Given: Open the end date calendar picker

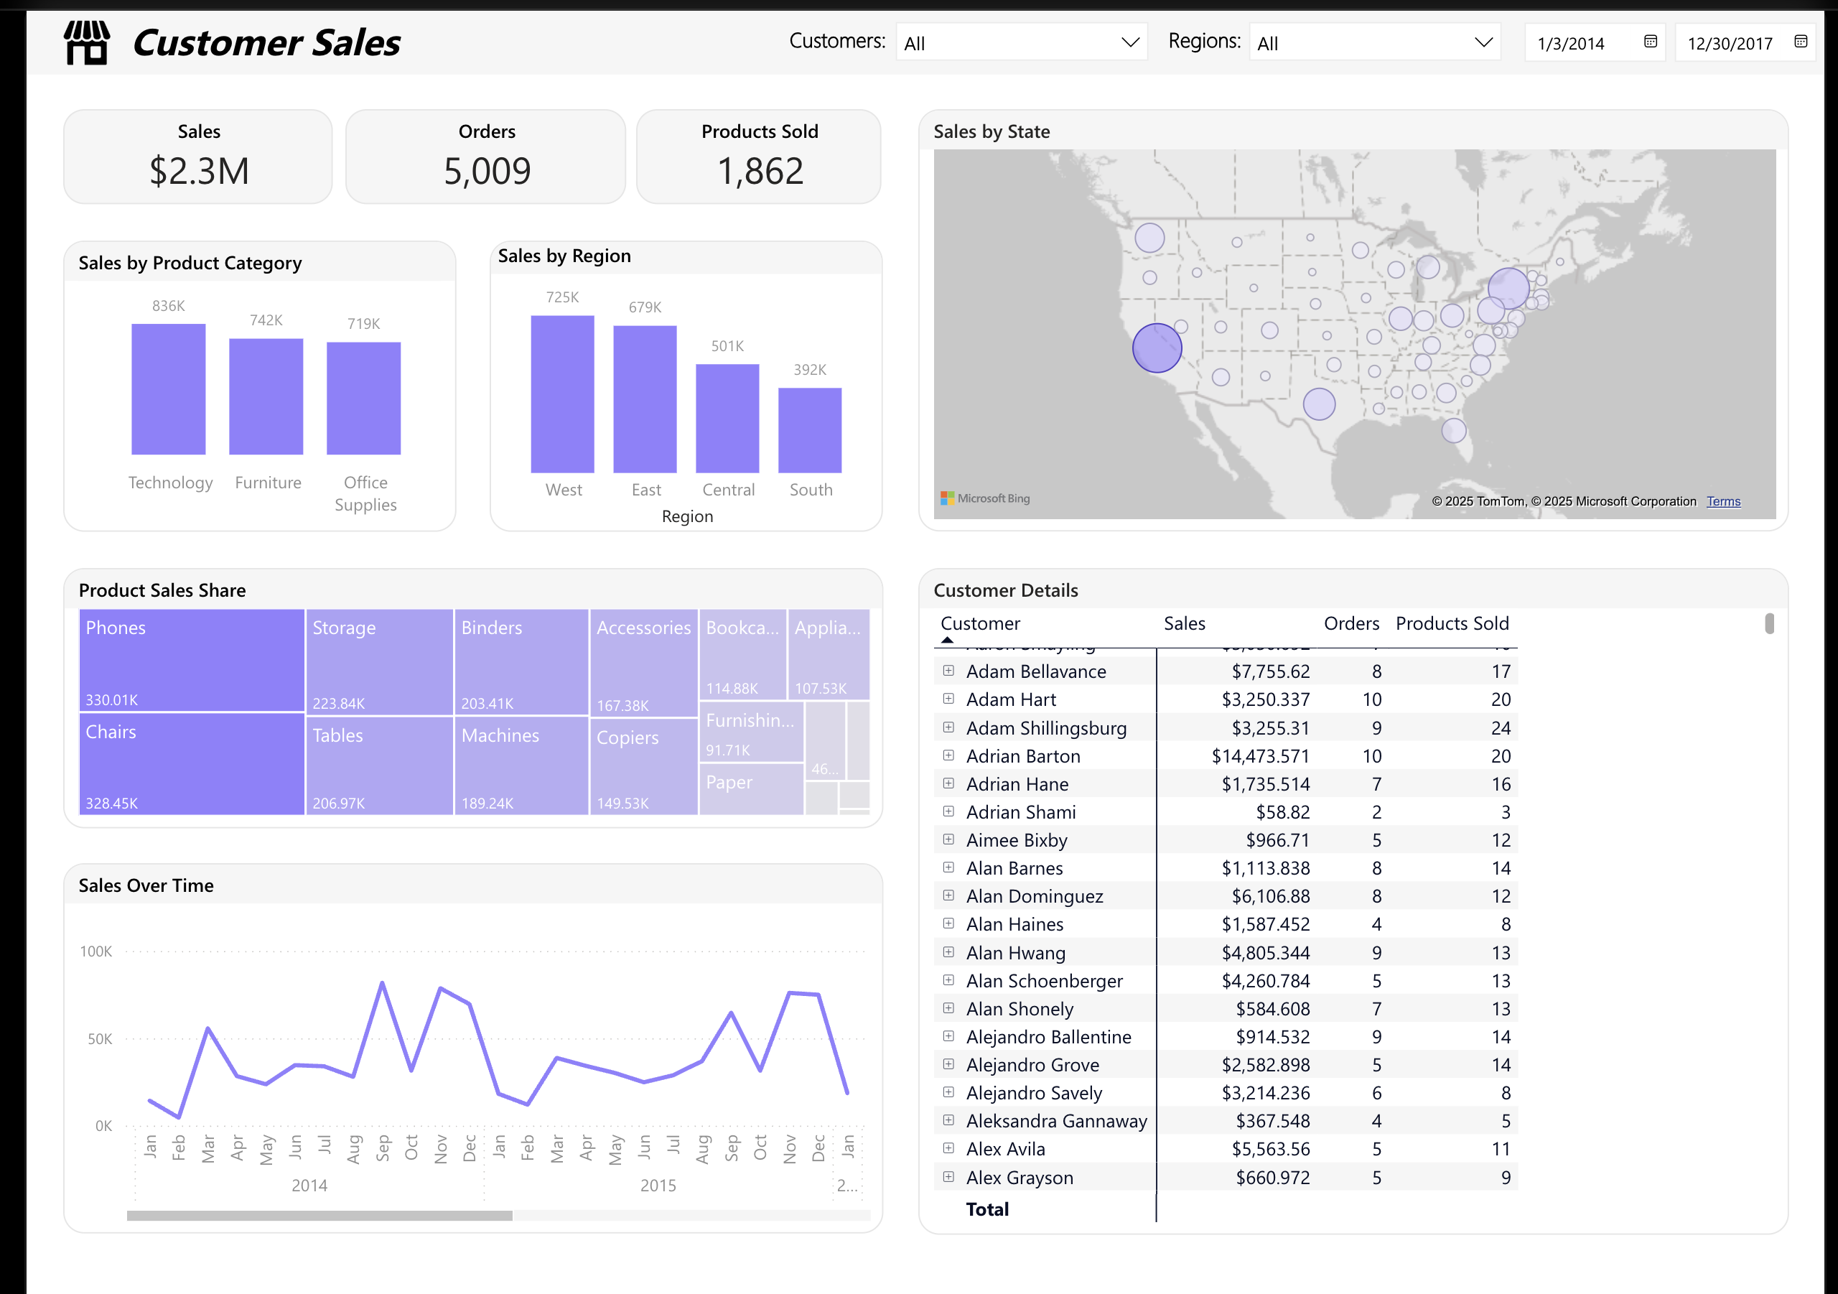Looking at the screenshot, I should (x=1801, y=42).
